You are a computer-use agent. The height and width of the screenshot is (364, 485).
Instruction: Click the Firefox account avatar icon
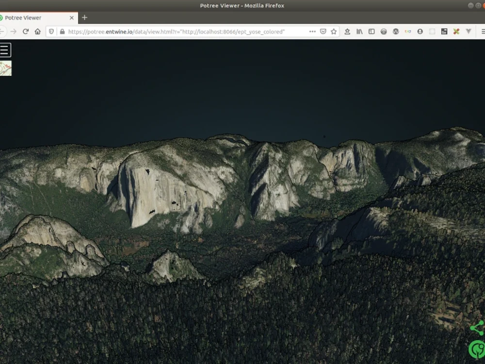pyautogui.click(x=420, y=31)
